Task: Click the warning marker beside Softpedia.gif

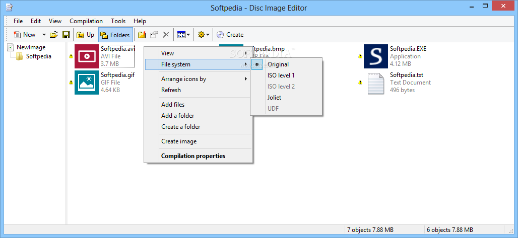Action: tap(71, 83)
